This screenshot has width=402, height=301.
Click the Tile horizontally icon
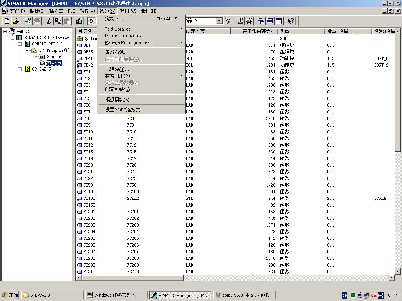pyautogui.click(x=270, y=21)
